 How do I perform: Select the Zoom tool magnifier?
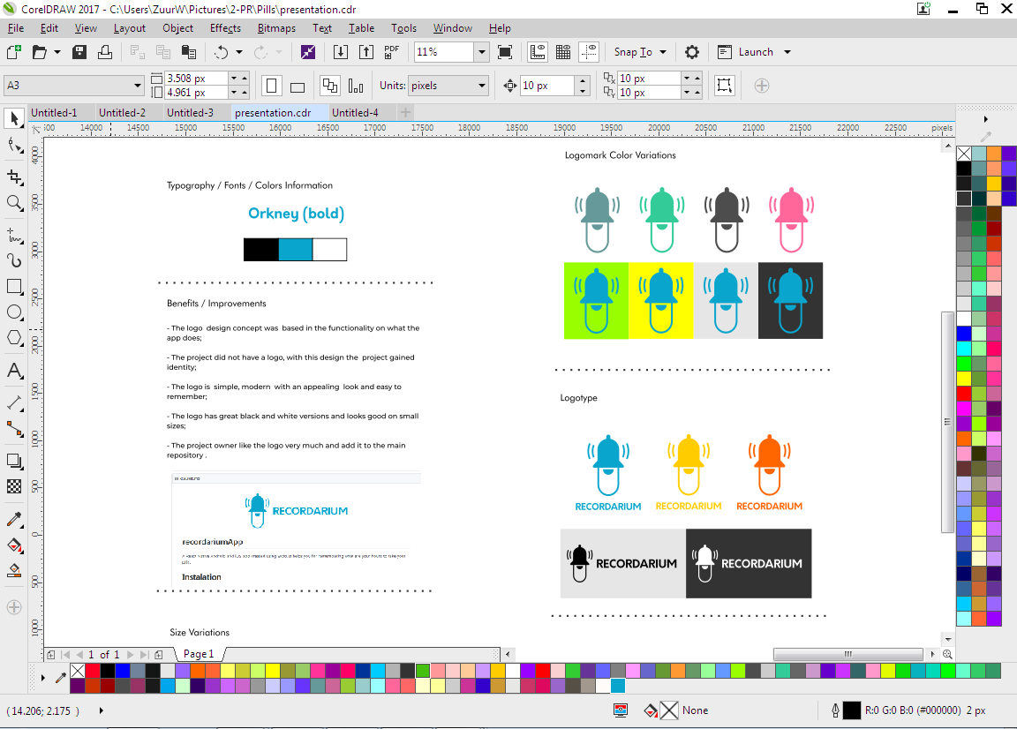14,202
